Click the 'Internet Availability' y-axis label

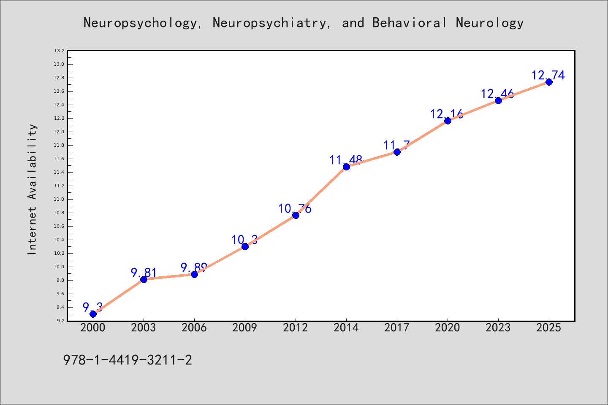(x=33, y=189)
